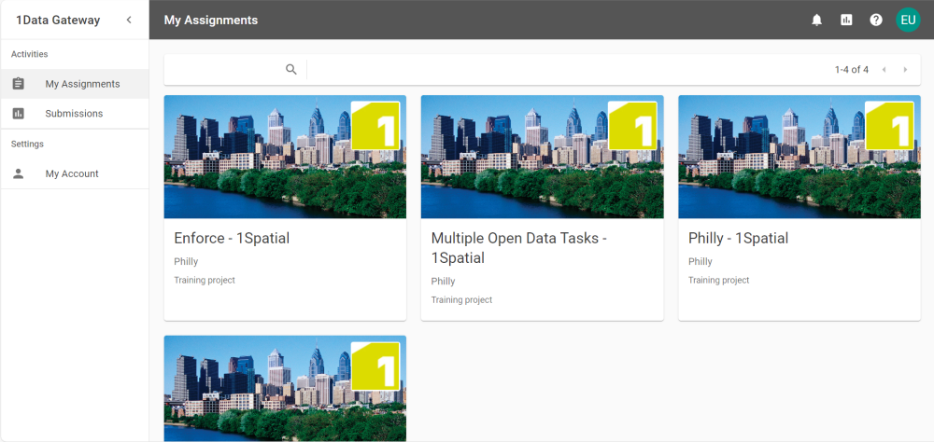The height and width of the screenshot is (442, 934).
Task: Open the EU user avatar menu
Action: coord(908,20)
